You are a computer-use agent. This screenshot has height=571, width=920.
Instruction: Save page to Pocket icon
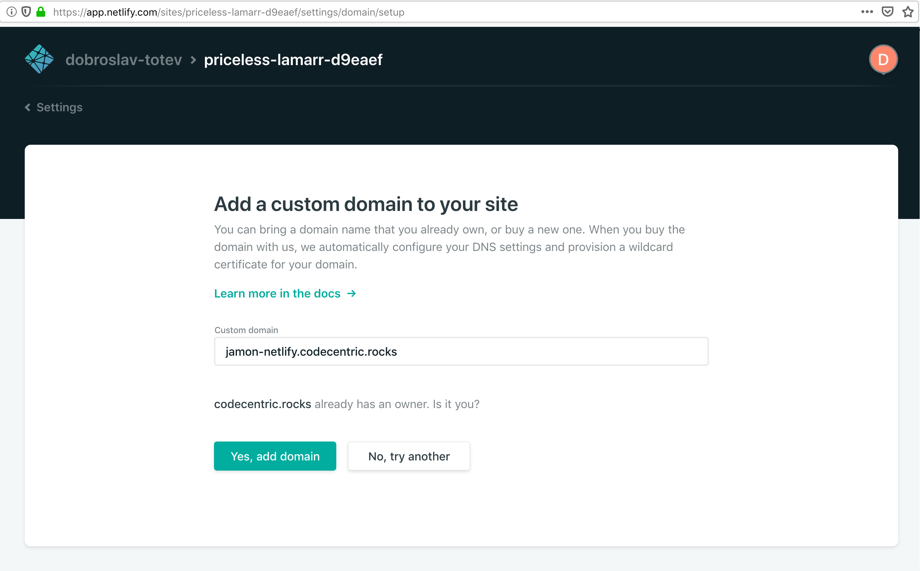(888, 12)
